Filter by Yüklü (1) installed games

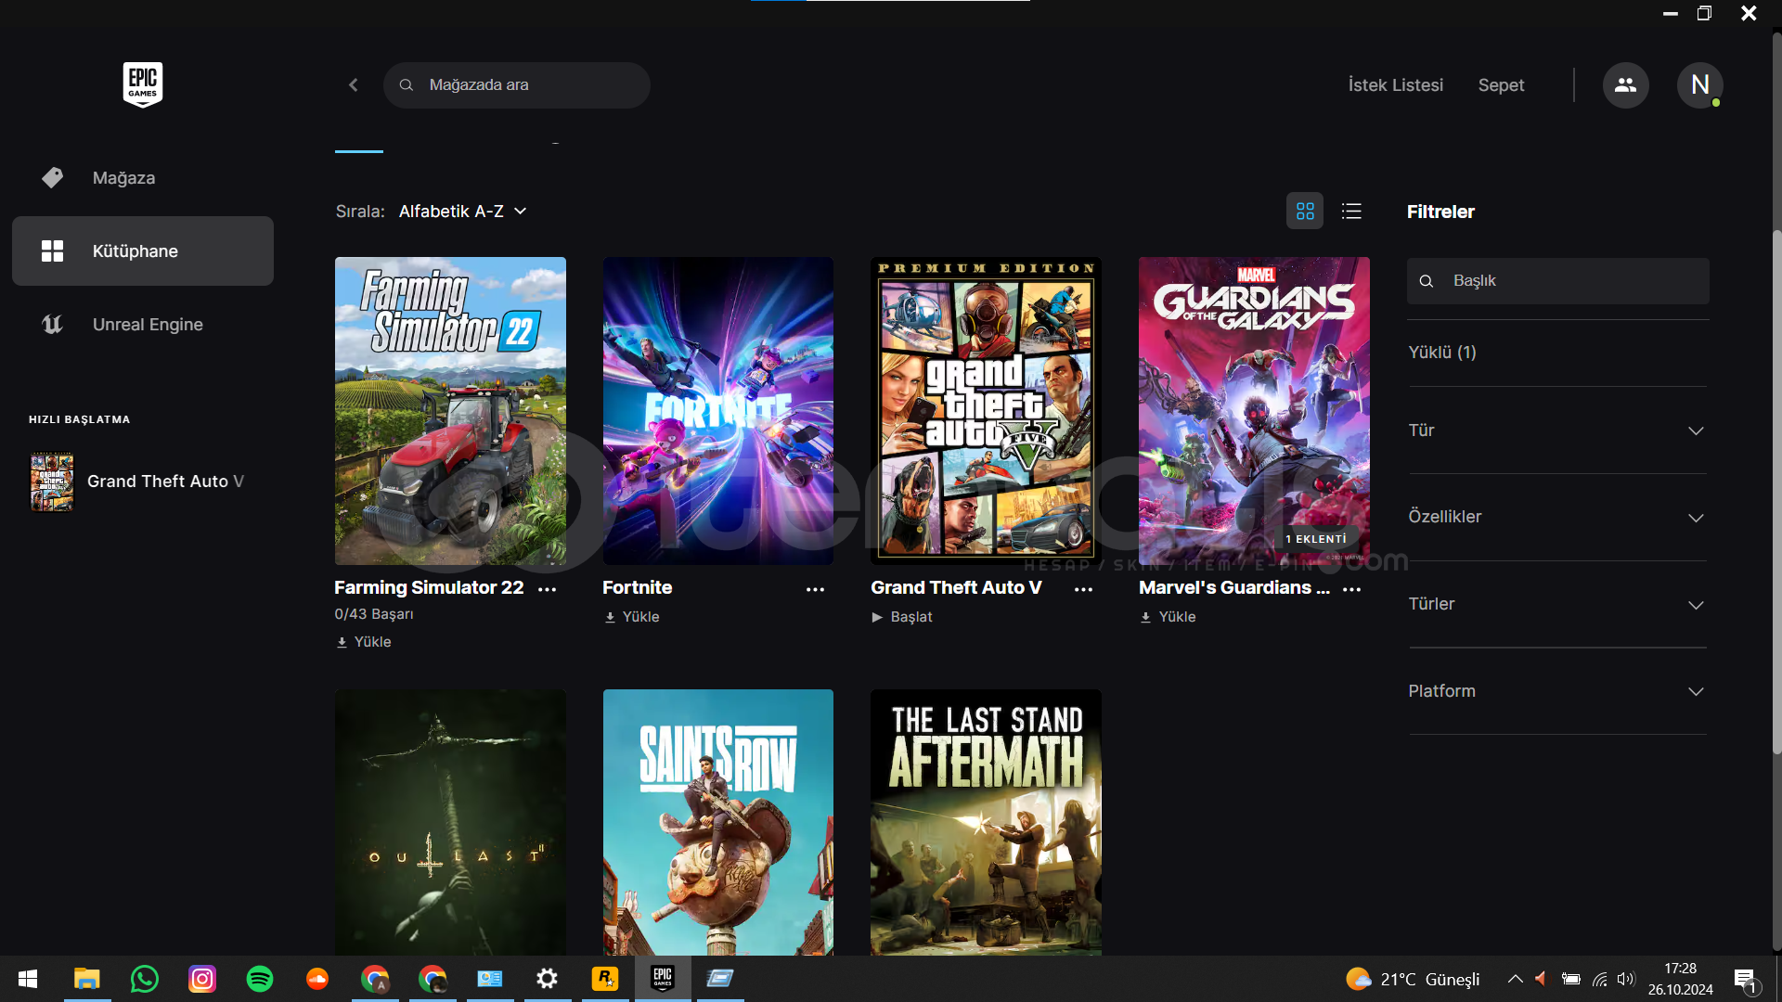coord(1442,352)
